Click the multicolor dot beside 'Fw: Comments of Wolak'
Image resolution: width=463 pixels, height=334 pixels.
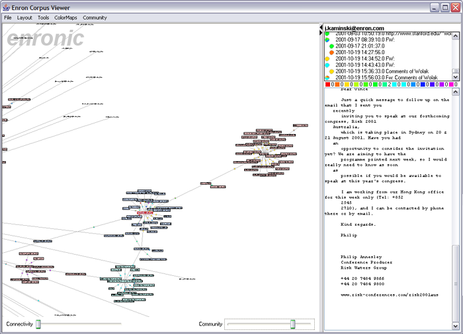(x=327, y=78)
